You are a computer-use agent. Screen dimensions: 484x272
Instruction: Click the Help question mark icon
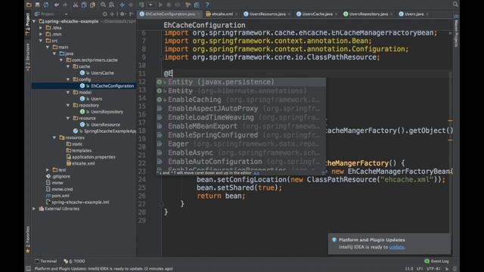tap(207, 5)
